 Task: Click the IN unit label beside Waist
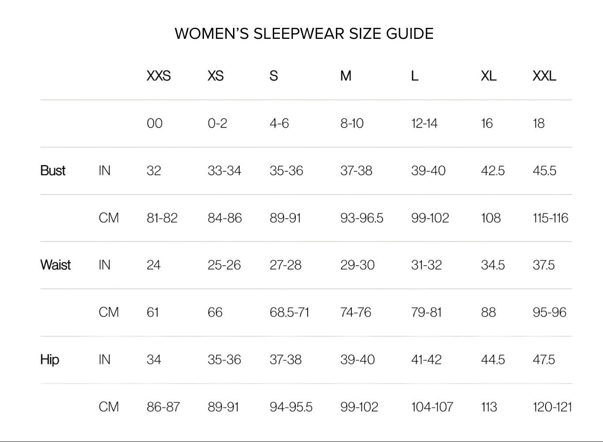105,265
